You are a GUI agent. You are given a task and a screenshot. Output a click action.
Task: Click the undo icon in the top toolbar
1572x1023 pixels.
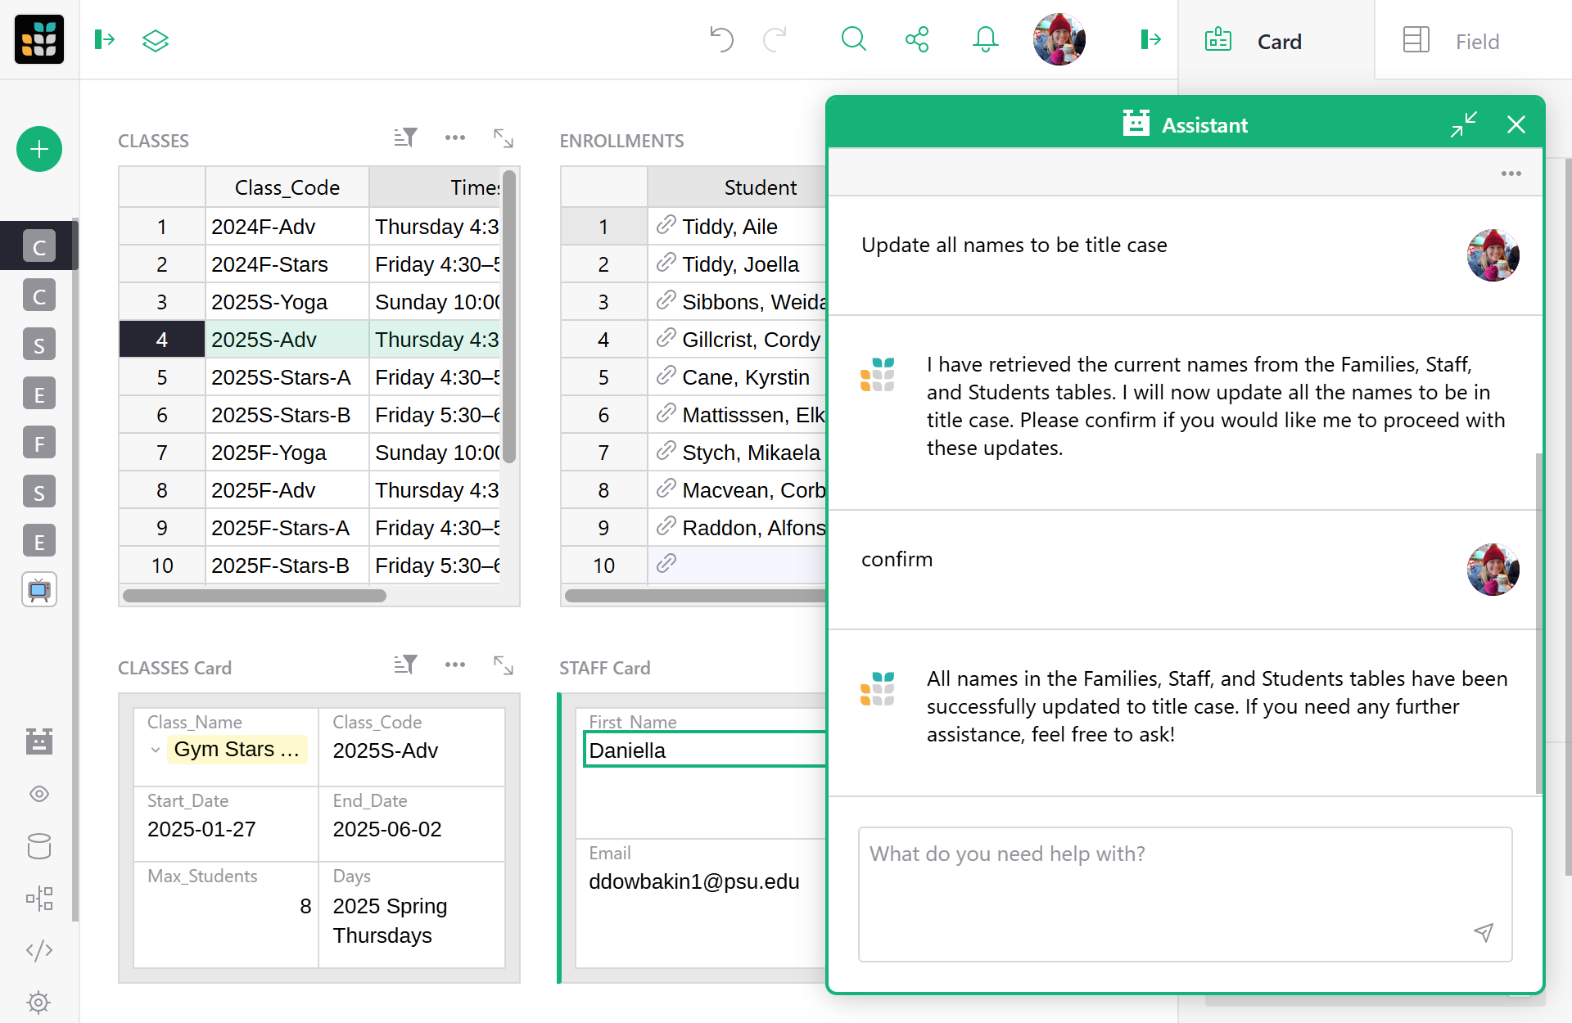pos(720,39)
